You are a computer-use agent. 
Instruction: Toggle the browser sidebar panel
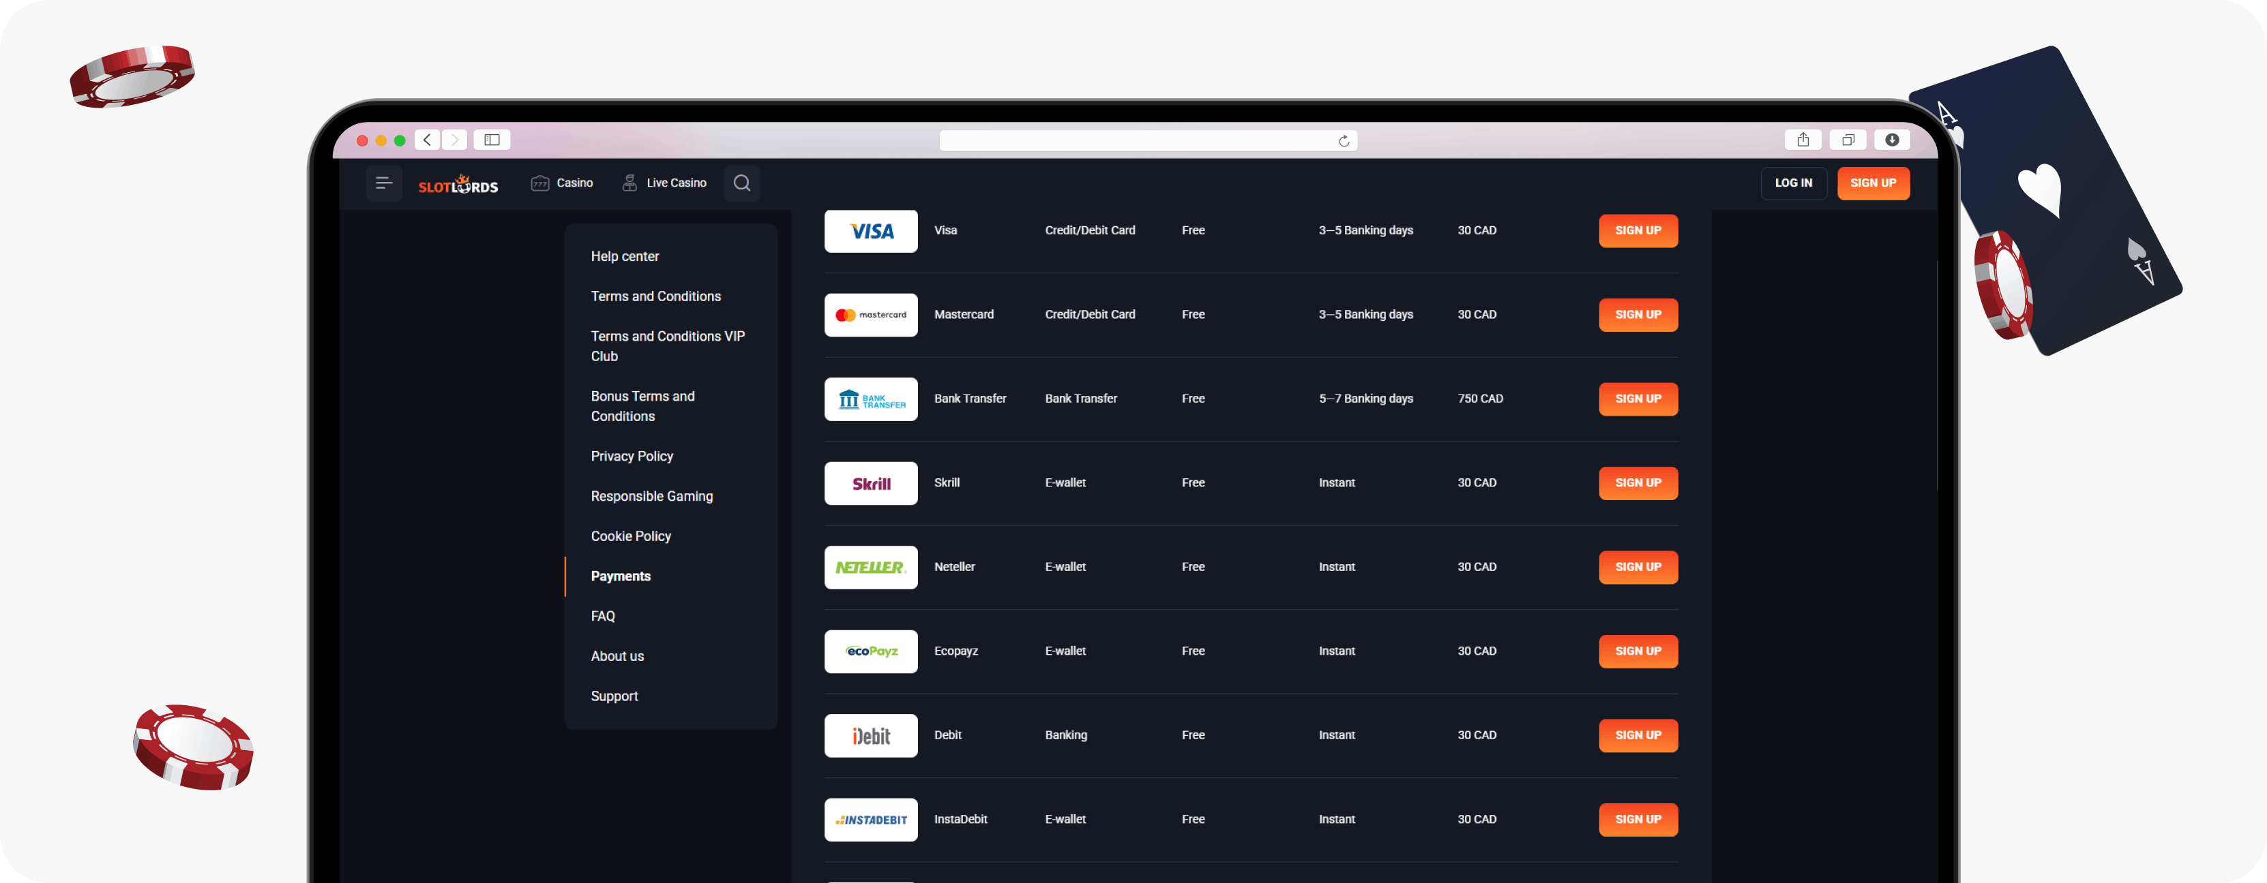pyautogui.click(x=492, y=140)
